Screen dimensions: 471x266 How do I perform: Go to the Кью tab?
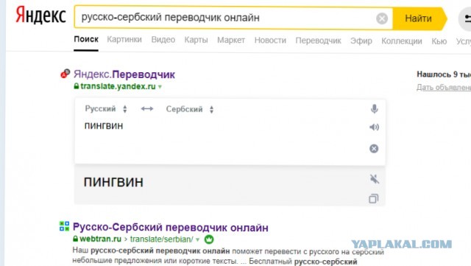[x=439, y=41]
